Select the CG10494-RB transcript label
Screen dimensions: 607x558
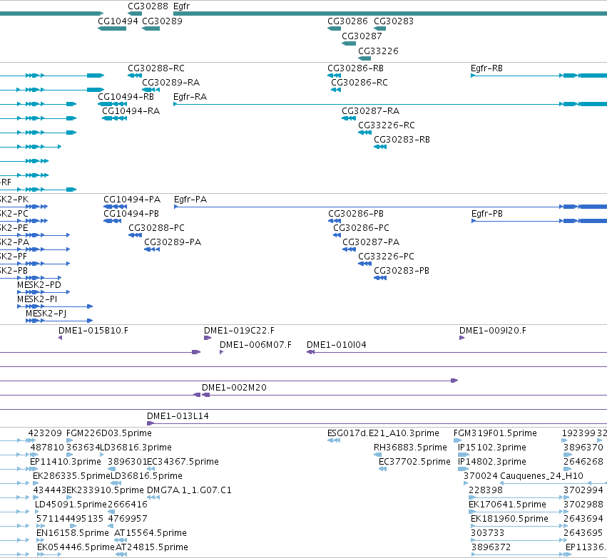tap(126, 97)
